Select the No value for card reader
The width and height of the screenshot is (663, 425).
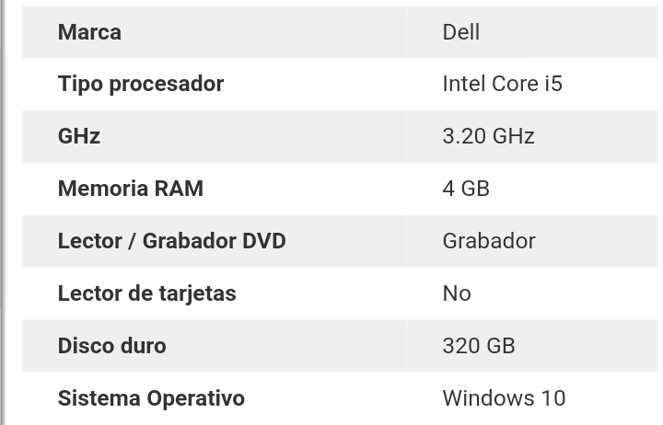[x=457, y=293]
